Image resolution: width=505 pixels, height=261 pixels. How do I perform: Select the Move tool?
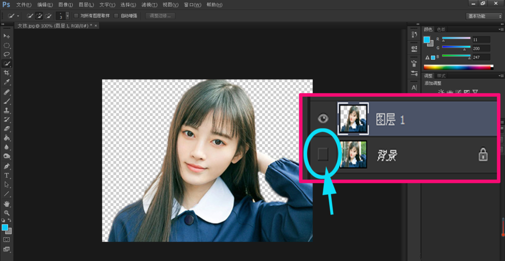[7, 36]
